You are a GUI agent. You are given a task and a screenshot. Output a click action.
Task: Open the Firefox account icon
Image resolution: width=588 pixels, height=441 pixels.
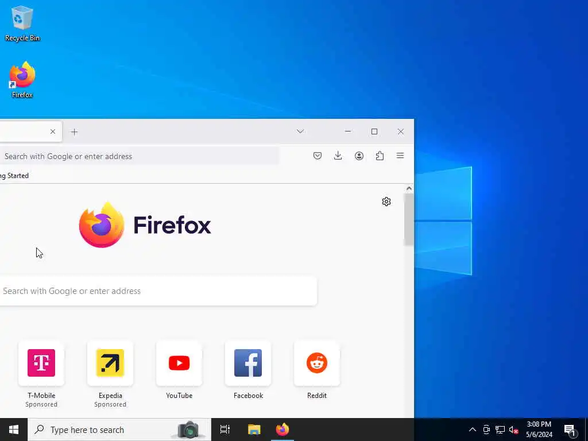359,156
